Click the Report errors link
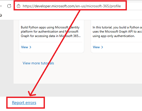This screenshot has height=111, width=142. click(x=24, y=103)
